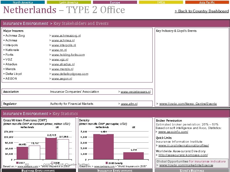Click 'Key Industry & Lloyd's Events' heading
Viewport: 230px width, 172px height.
coord(176,31)
